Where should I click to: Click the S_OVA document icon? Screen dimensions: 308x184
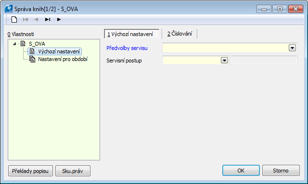tap(23, 44)
